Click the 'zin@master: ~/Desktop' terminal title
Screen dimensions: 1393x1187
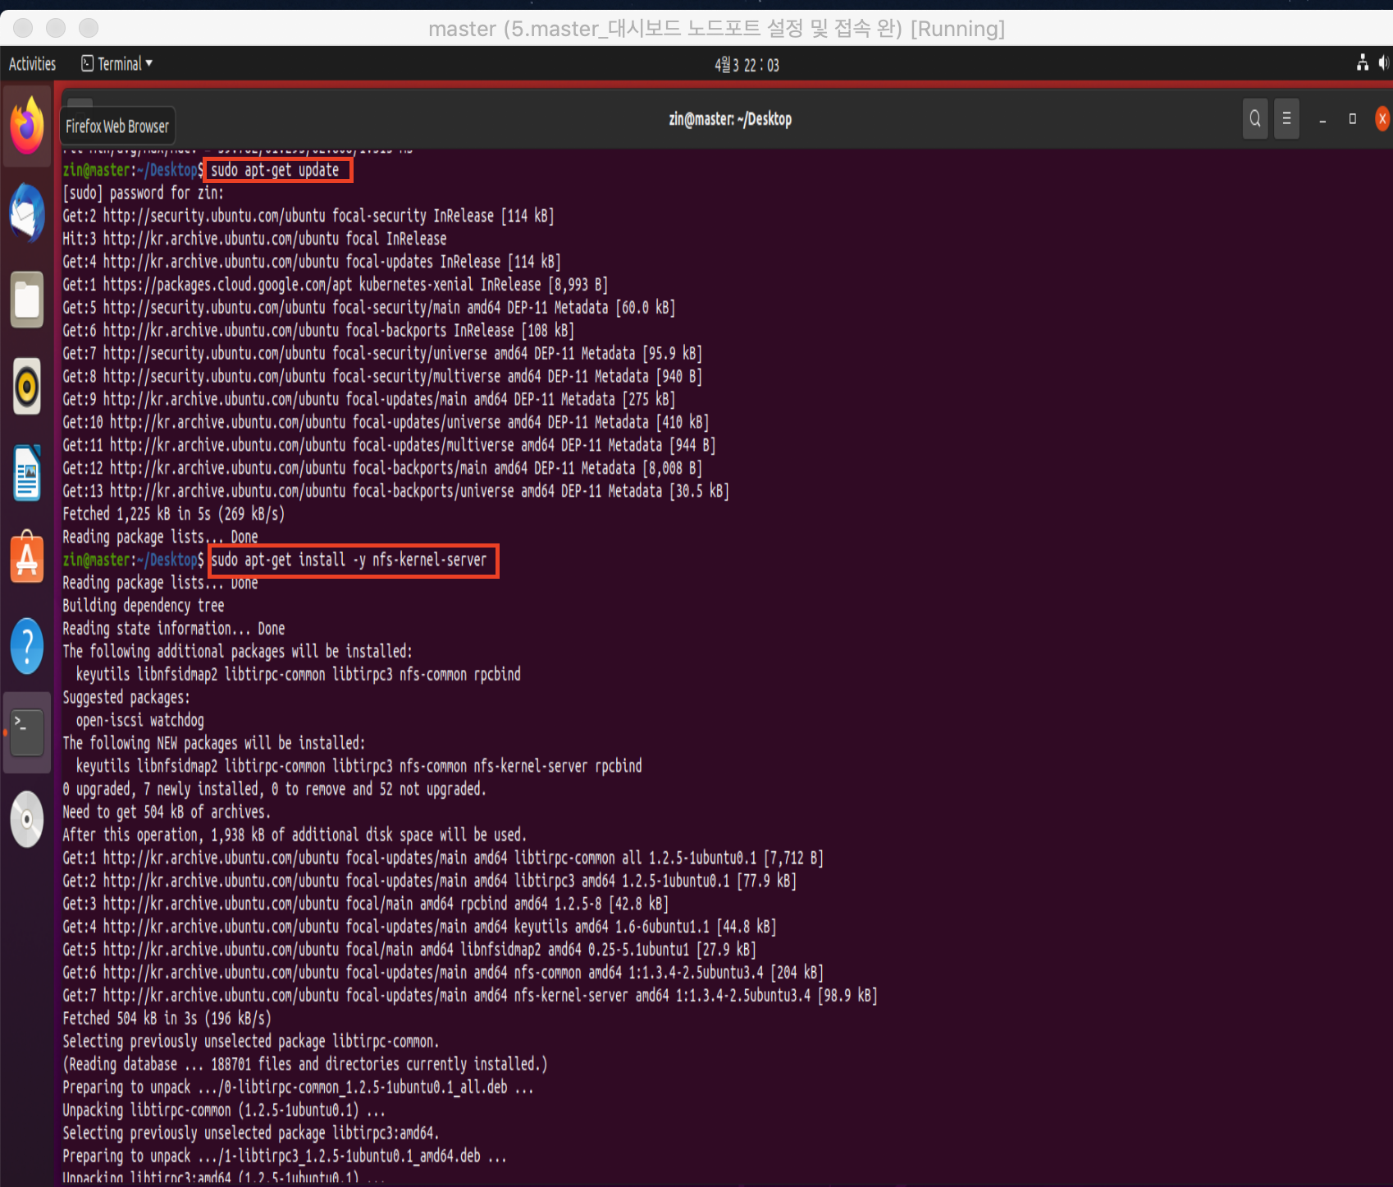(730, 119)
